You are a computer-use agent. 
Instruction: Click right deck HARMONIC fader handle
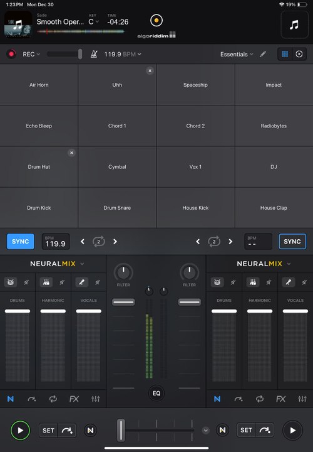[x=260, y=311]
